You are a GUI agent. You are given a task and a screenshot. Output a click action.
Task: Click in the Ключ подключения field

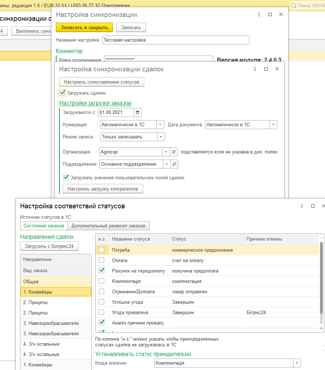pyautogui.click(x=159, y=59)
